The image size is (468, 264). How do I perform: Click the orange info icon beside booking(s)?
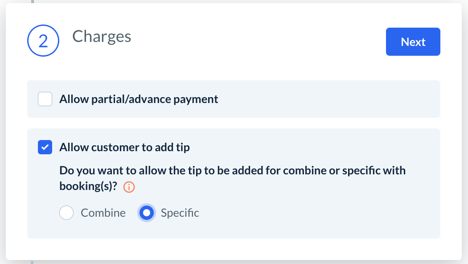coord(129,187)
